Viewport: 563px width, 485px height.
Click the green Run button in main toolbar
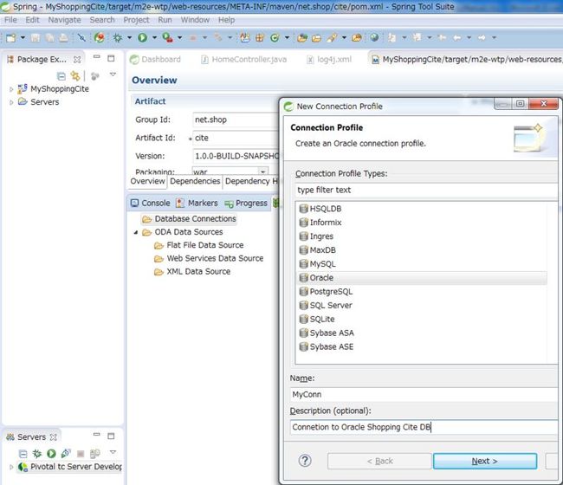(x=143, y=37)
